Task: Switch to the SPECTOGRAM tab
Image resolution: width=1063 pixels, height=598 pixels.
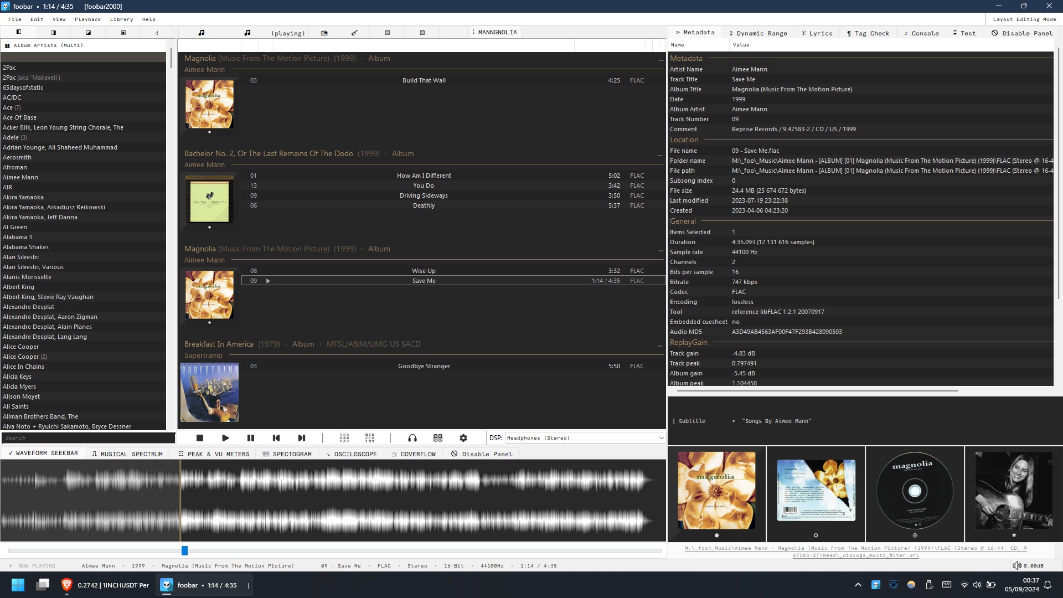Action: (x=287, y=454)
